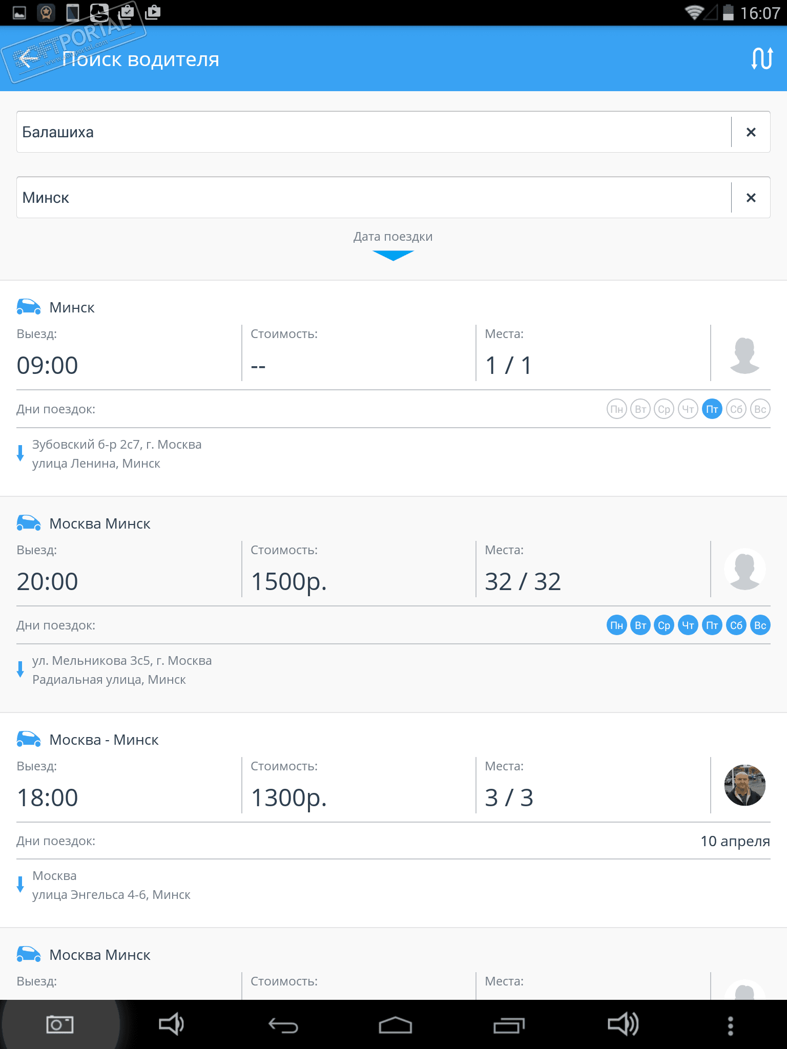The image size is (787, 1049).
Task: Toggle Сб day on 09:00 trip
Action: pos(736,409)
